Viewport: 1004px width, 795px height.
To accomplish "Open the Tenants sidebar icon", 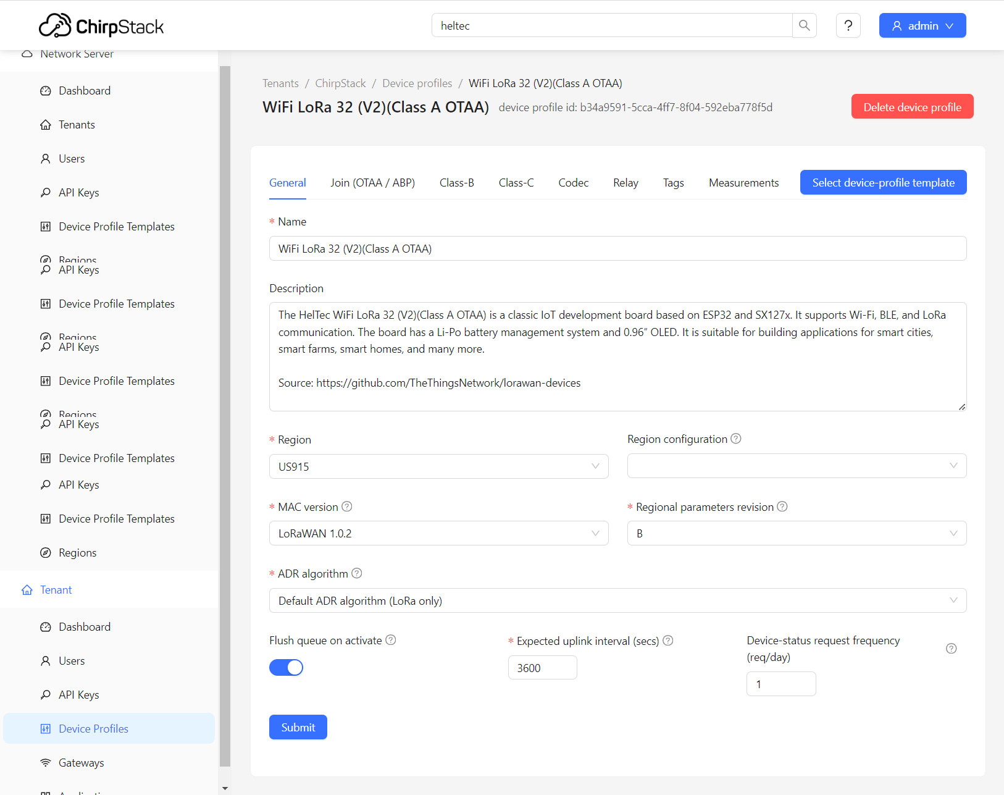I will 46,124.
